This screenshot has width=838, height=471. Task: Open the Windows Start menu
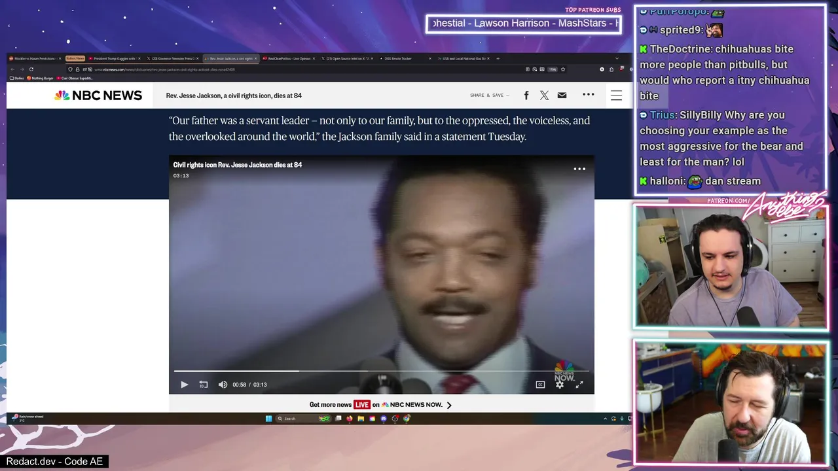tap(268, 419)
